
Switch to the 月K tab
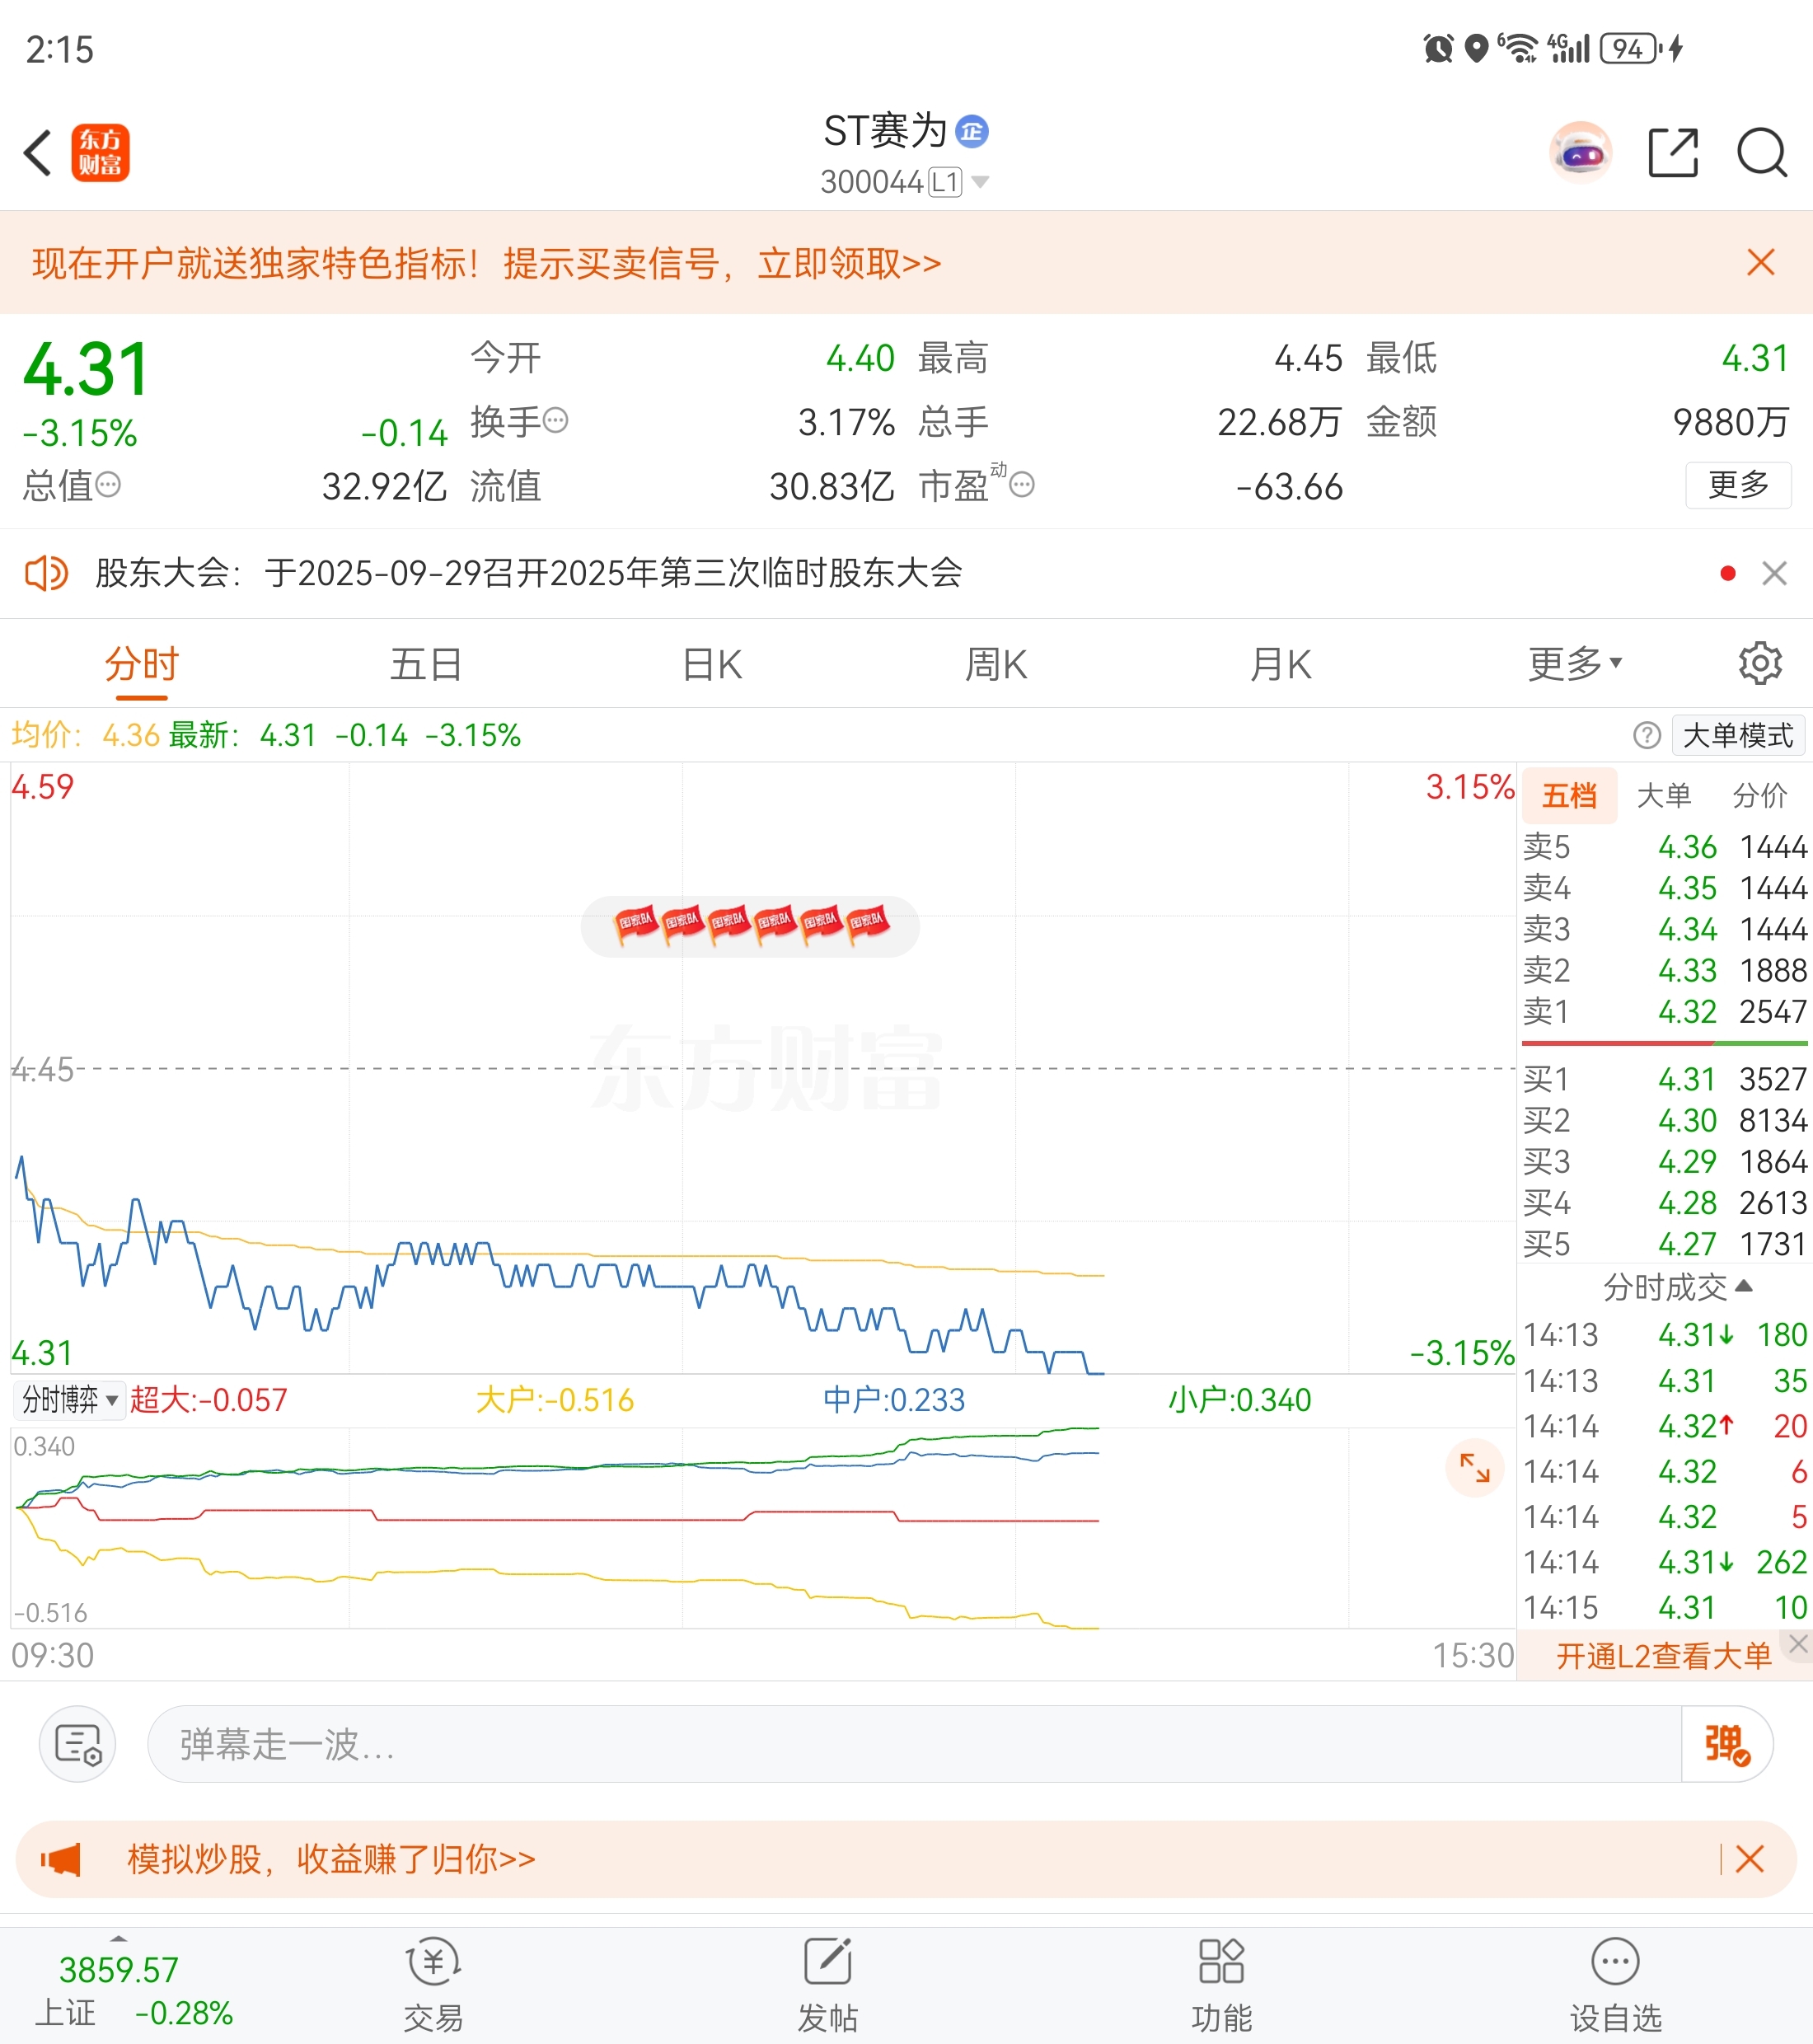point(1281,664)
